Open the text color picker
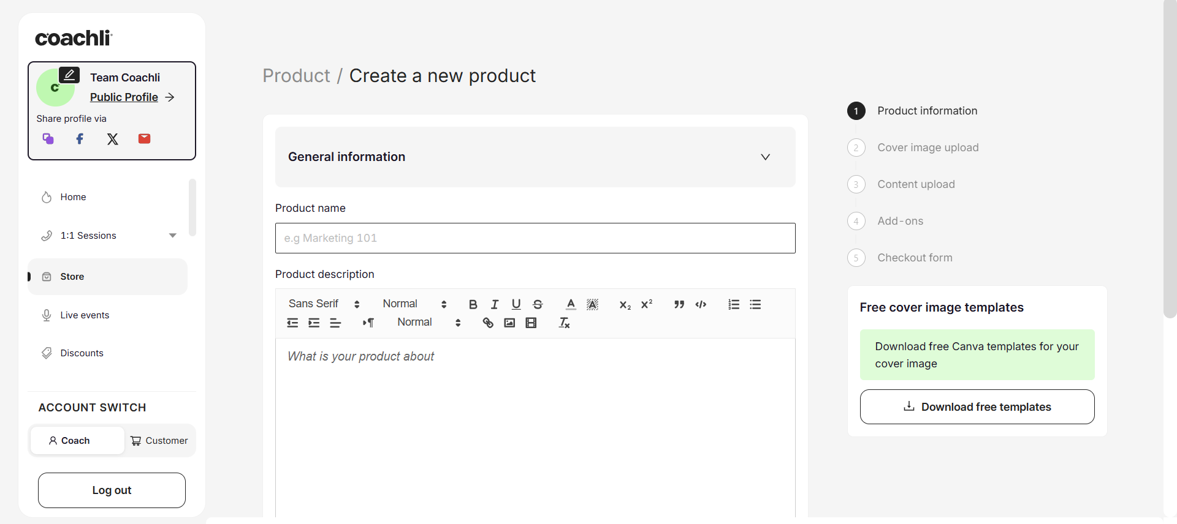The height and width of the screenshot is (524, 1177). pos(571,304)
